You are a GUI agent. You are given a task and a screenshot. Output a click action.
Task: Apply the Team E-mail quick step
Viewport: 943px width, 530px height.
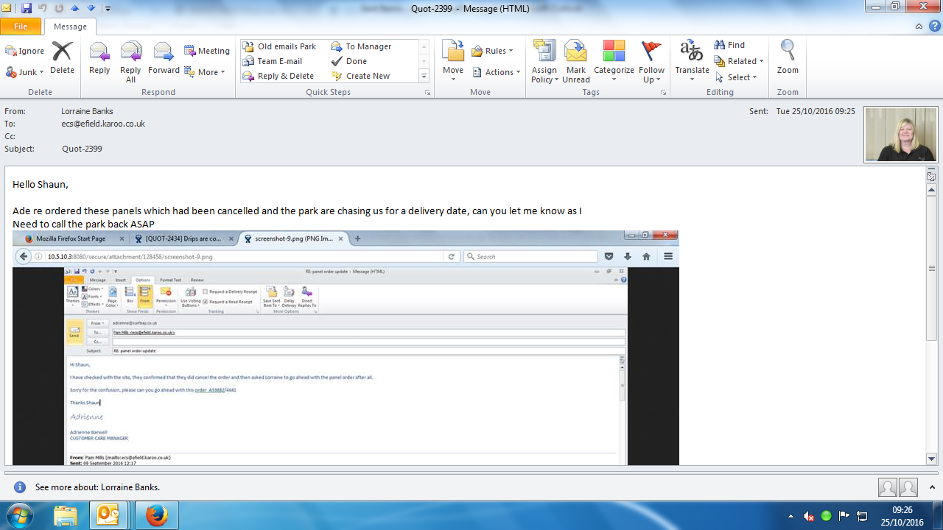point(279,61)
